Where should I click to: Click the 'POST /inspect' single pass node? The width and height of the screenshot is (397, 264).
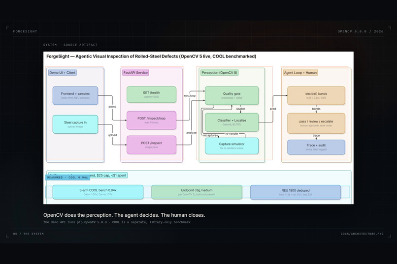[x=151, y=145]
